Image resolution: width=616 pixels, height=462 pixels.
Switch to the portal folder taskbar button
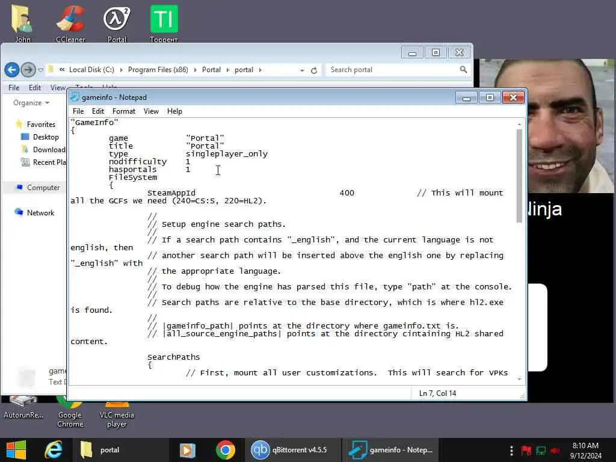(122, 450)
